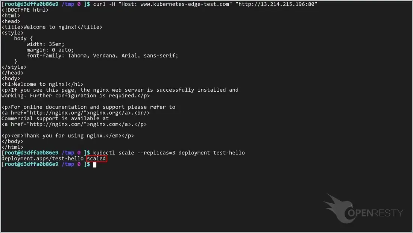Screen dimensions: 413x233
Task: Click the http://13.214.215.196:80 address in curl command
Action: [276, 4]
